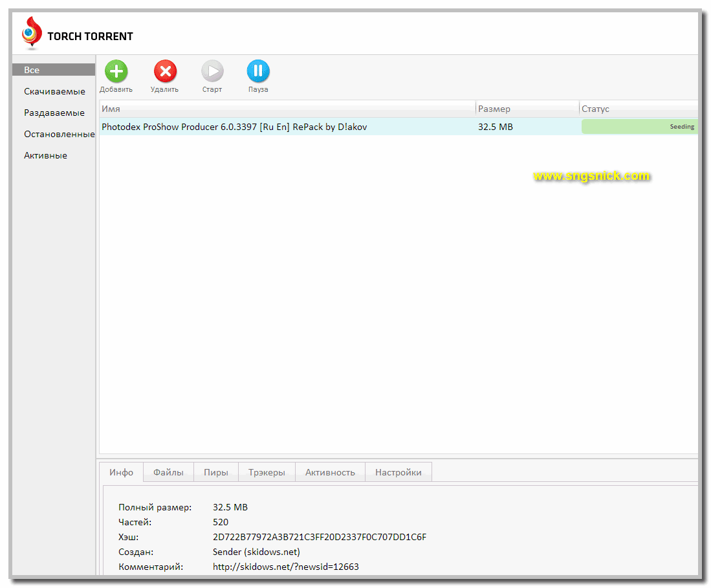The width and height of the screenshot is (711, 588).
Task: Click the Torch Torrent flame logo
Action: tap(31, 32)
